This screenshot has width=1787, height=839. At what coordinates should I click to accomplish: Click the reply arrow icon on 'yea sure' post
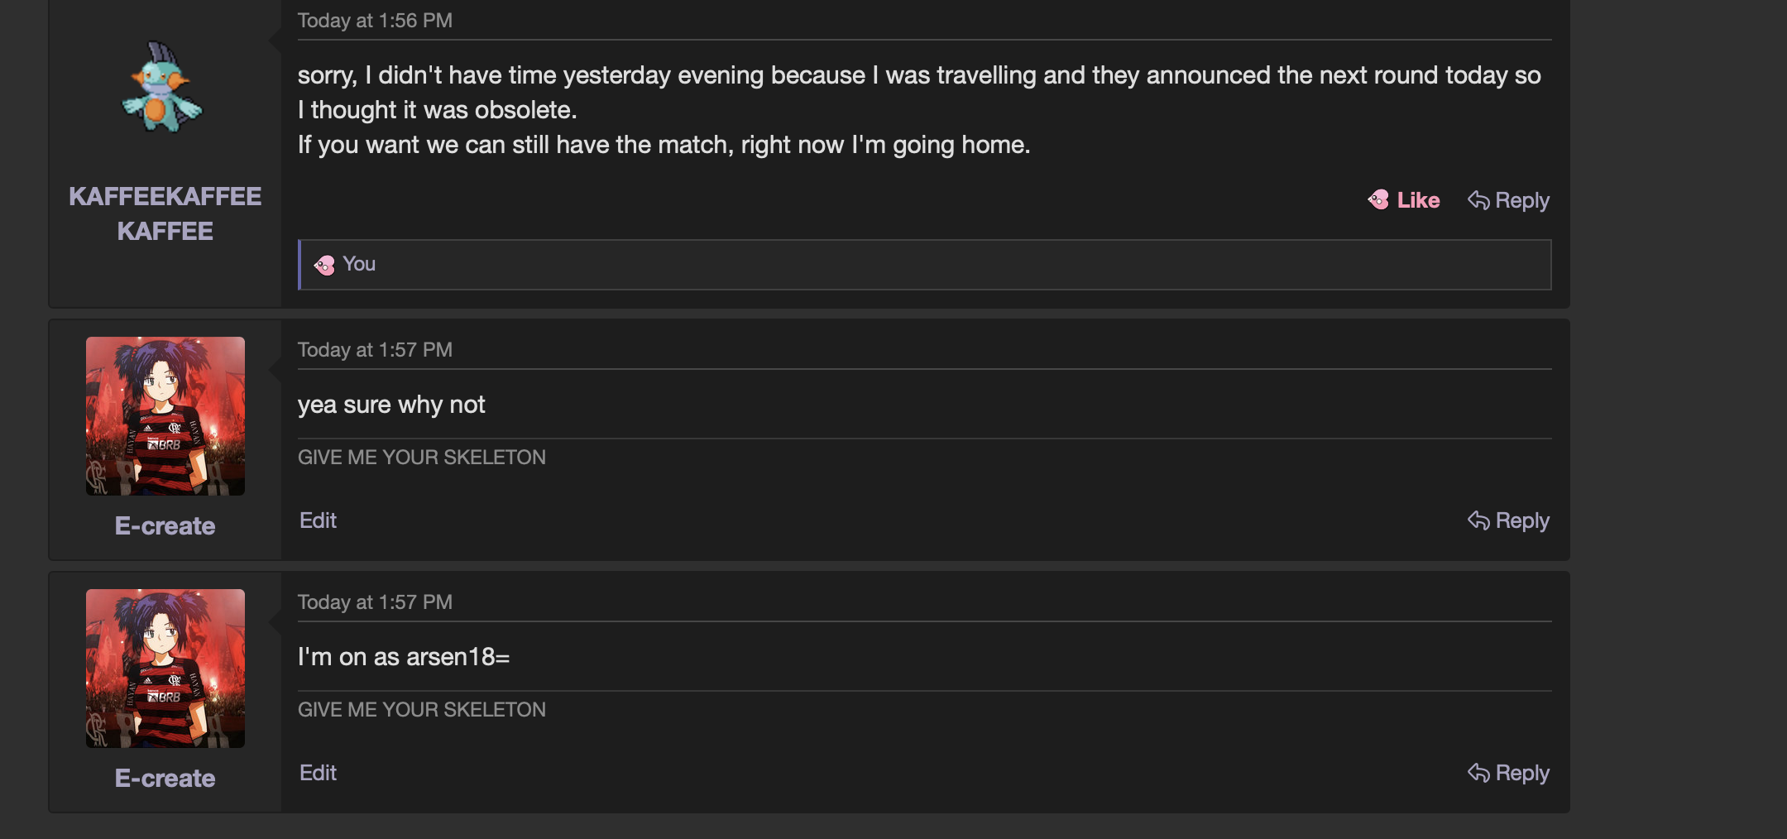pyautogui.click(x=1478, y=520)
